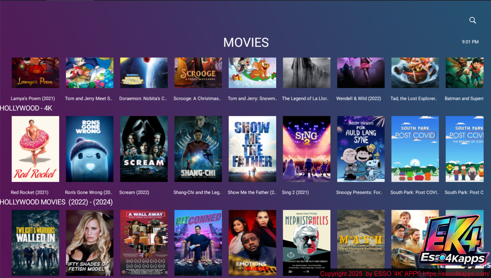491x278 pixels.
Task: Open the search magnifier icon
Action: point(473,20)
